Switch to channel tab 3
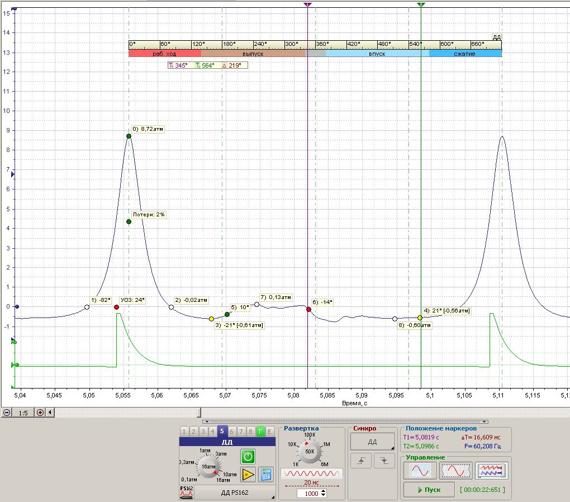 pos(203,432)
